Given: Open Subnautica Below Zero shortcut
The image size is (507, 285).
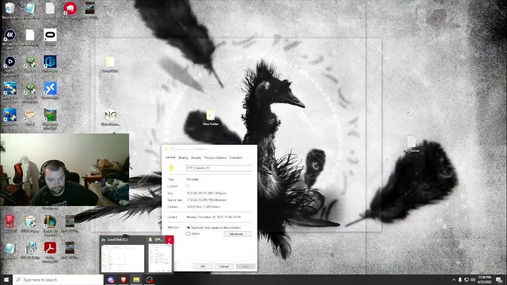Looking at the screenshot, I should pyautogui.click(x=10, y=93).
